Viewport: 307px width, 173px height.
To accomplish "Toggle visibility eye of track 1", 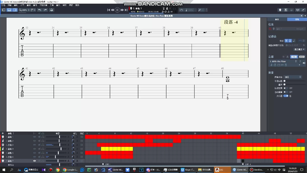I will [x=34, y=137].
